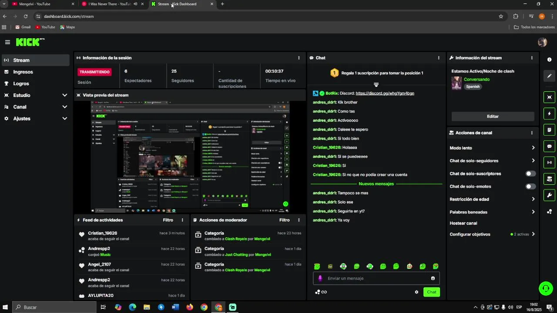The image size is (557, 313).
Task: Open the Gmail bookmark
Action: point(23,27)
